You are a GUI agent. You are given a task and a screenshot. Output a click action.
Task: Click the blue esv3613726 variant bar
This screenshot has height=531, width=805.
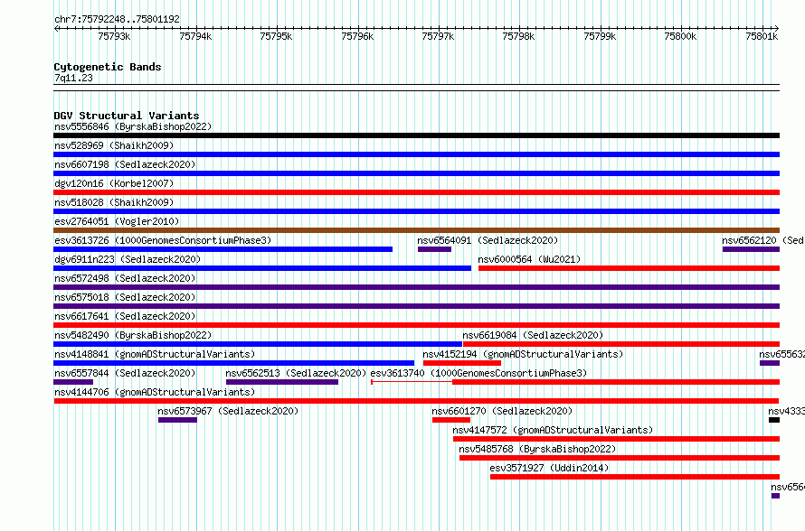pos(223,249)
